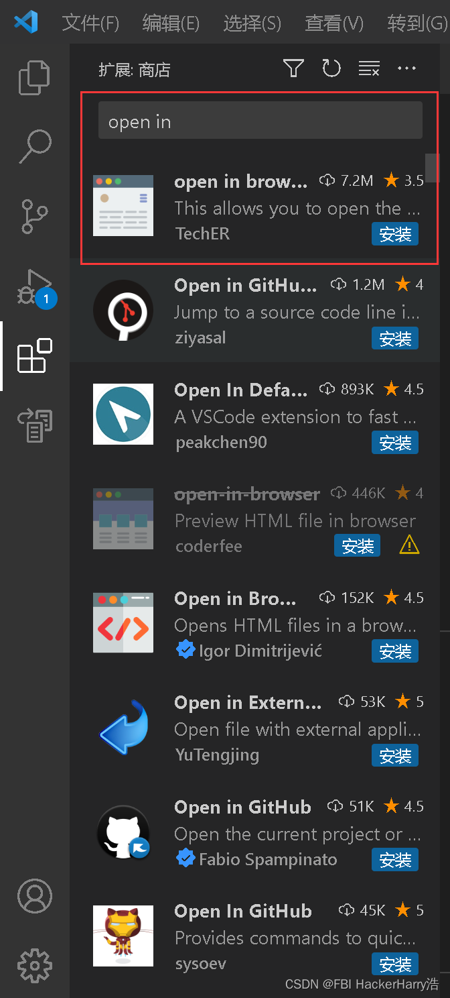The image size is (450, 998).
Task: Click the extensions list scrollbar thumb
Action: [432, 168]
